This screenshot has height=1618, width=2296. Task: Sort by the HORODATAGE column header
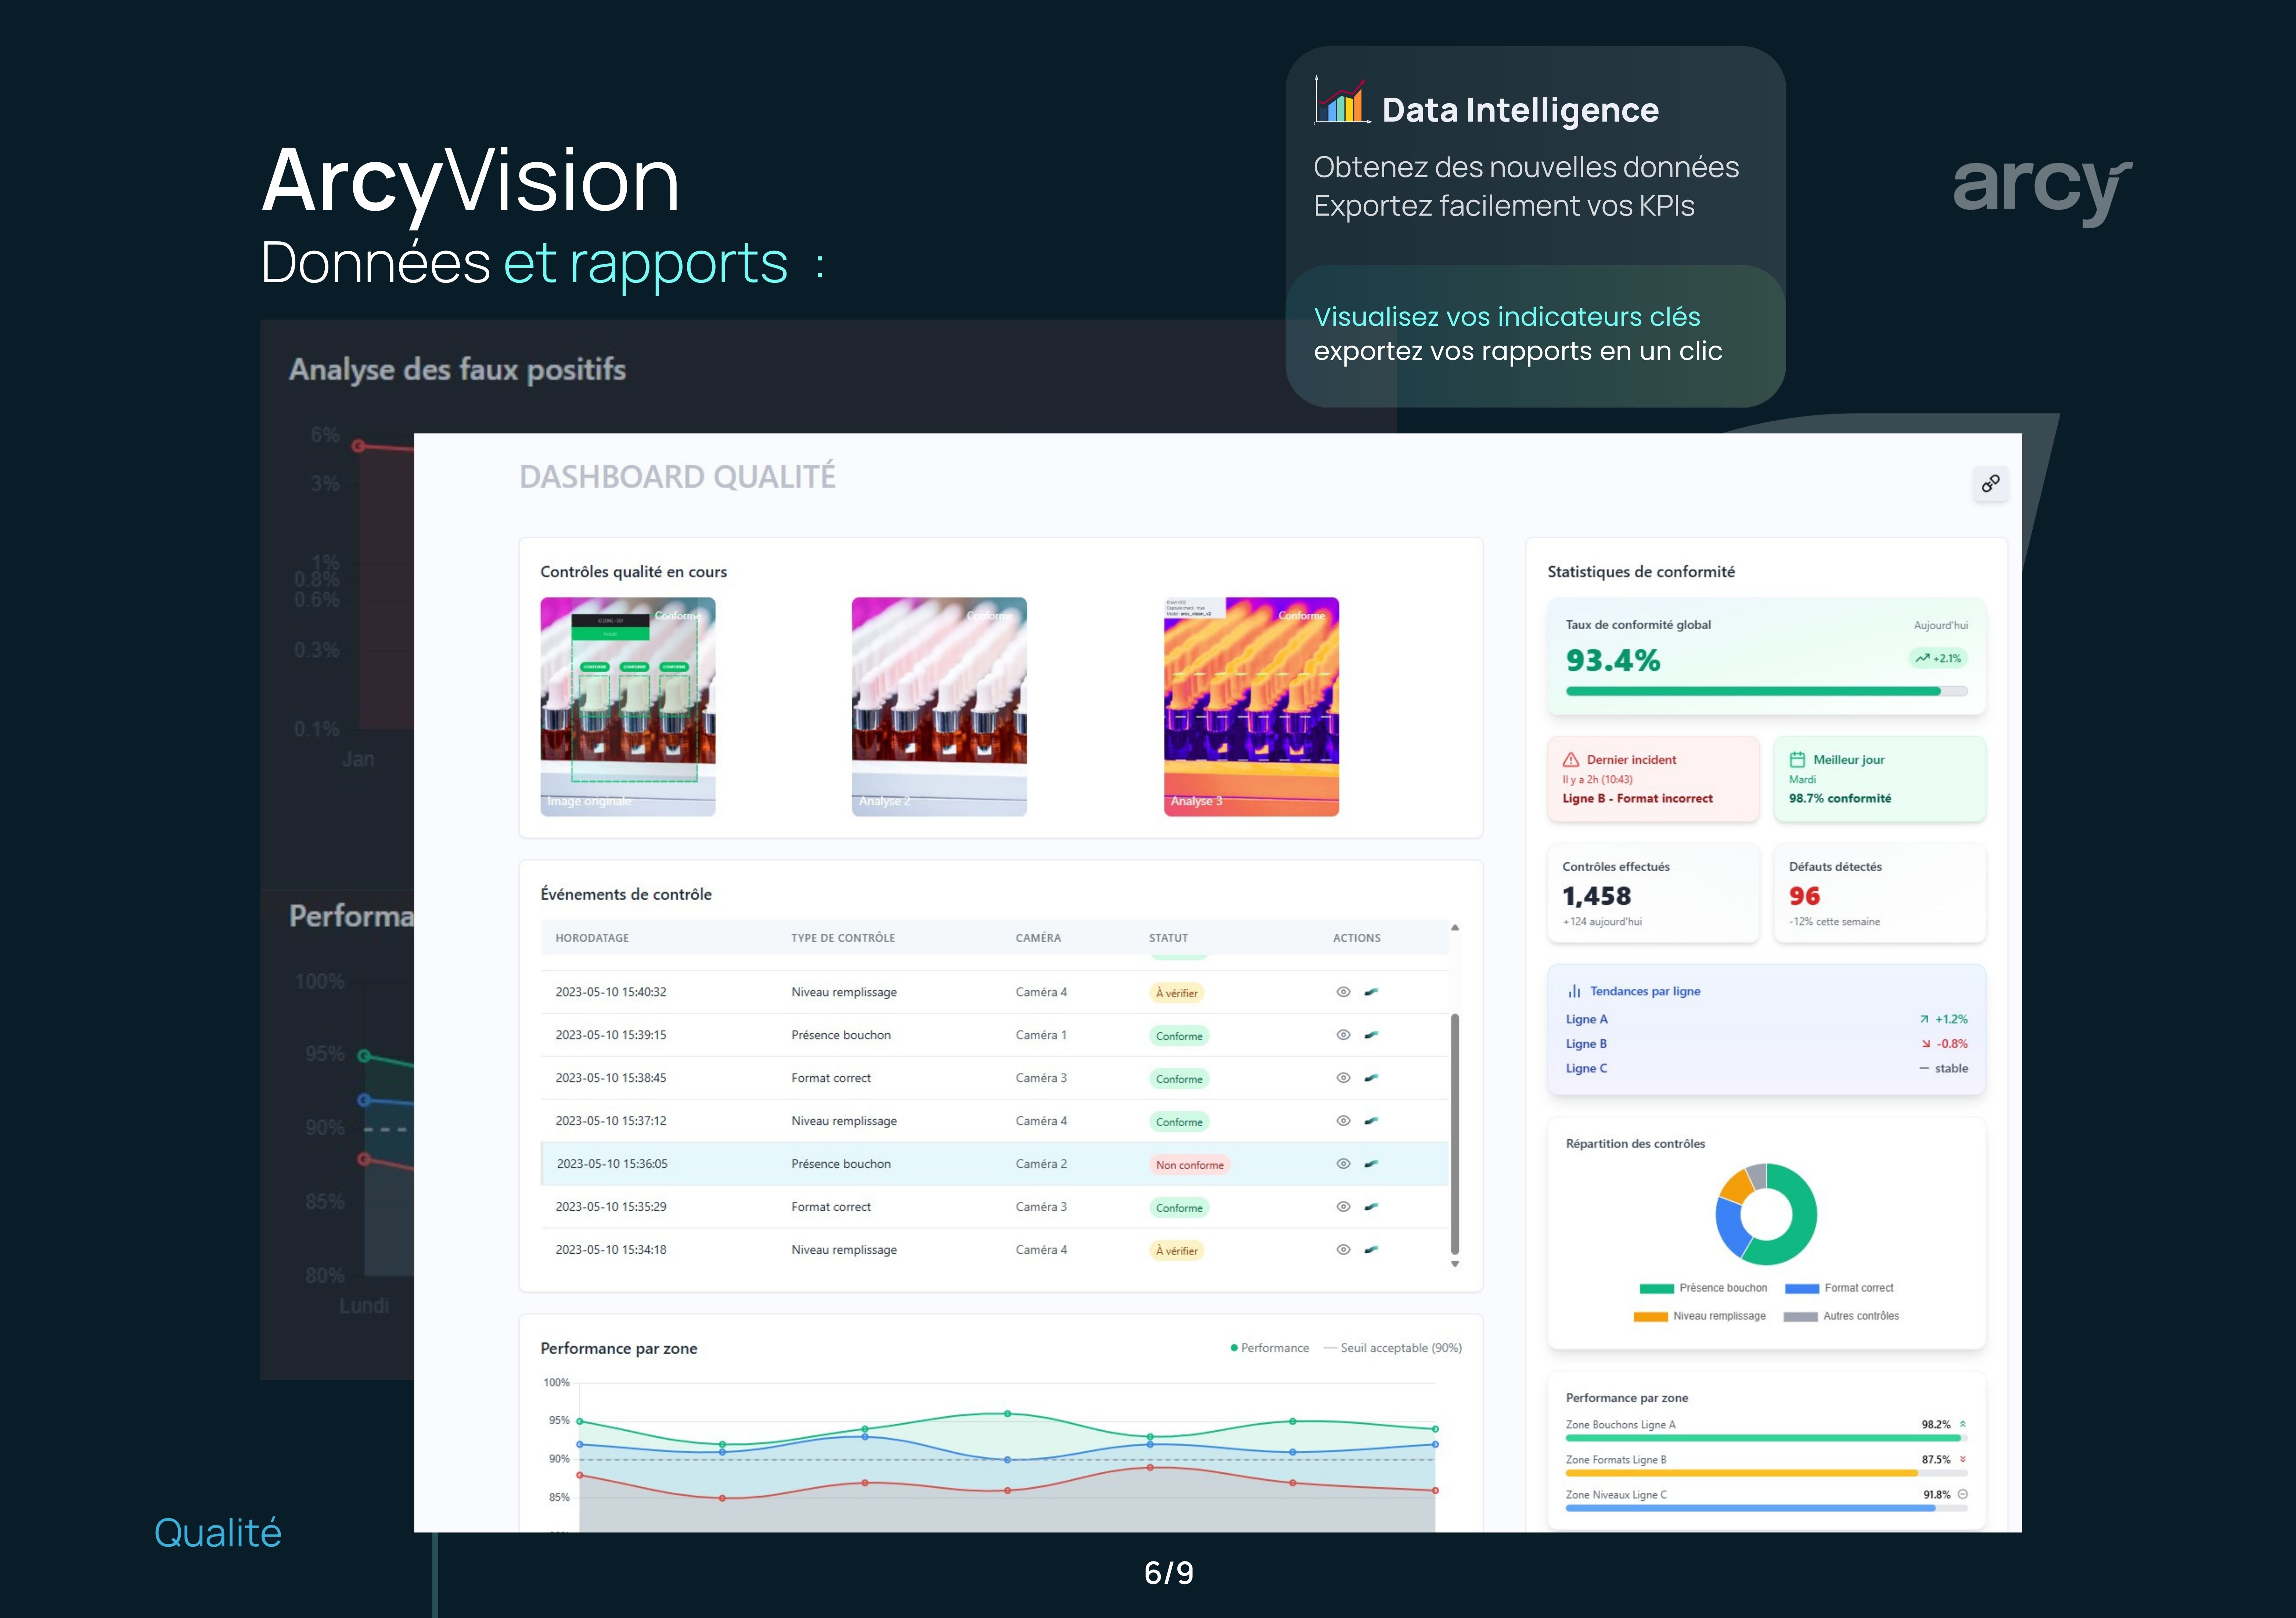click(x=592, y=938)
